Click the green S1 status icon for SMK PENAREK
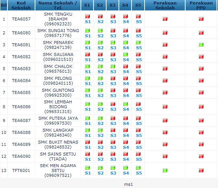218x188 pixels. click(x=88, y=42)
